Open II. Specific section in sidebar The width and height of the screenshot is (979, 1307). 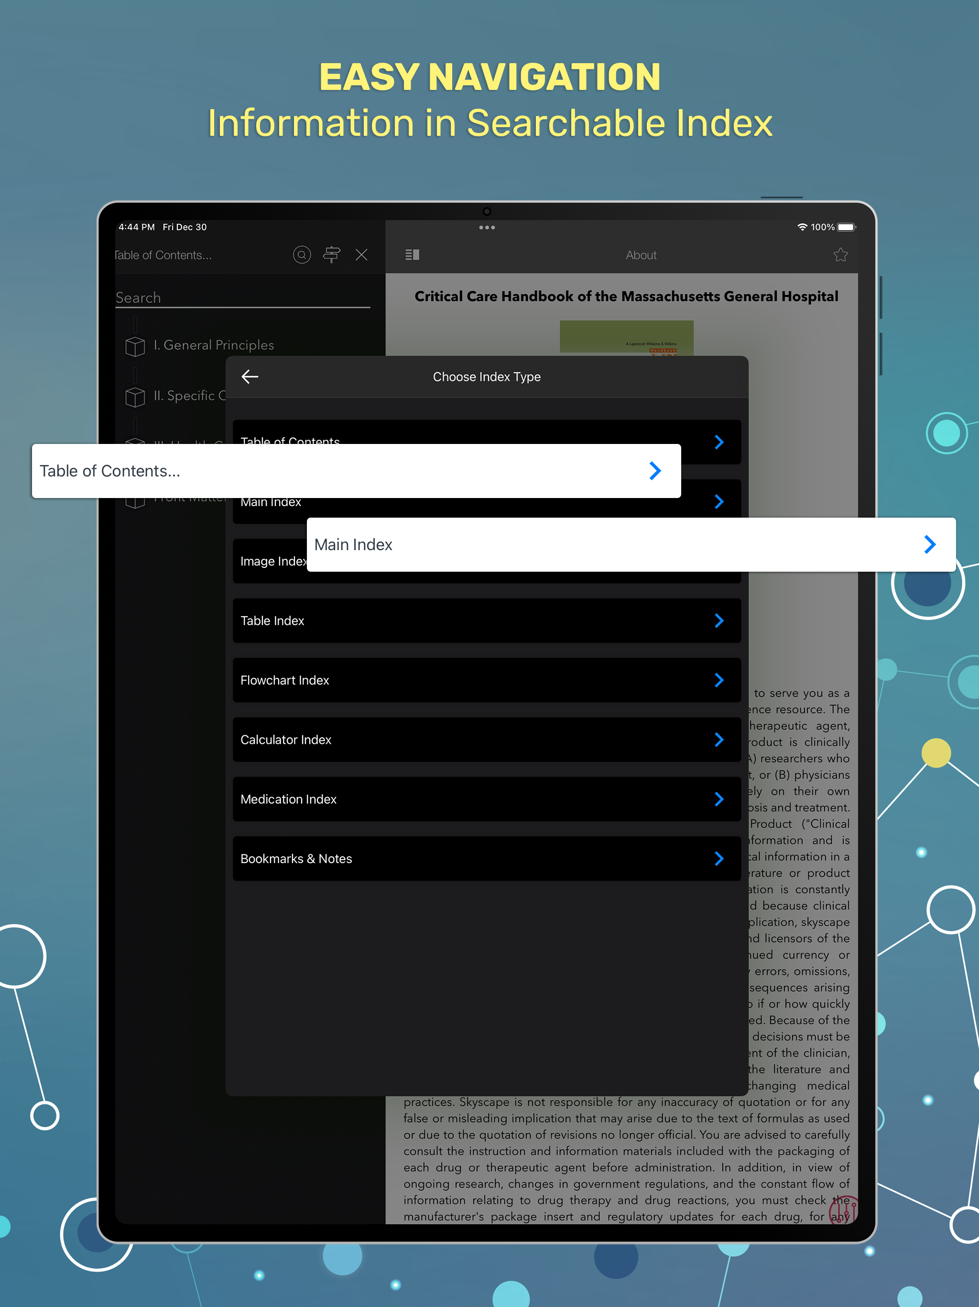tap(190, 396)
